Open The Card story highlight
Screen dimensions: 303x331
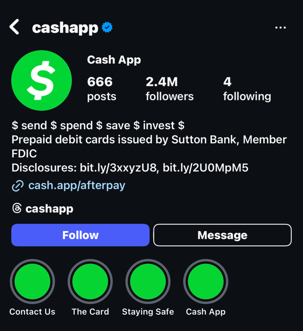click(x=90, y=282)
